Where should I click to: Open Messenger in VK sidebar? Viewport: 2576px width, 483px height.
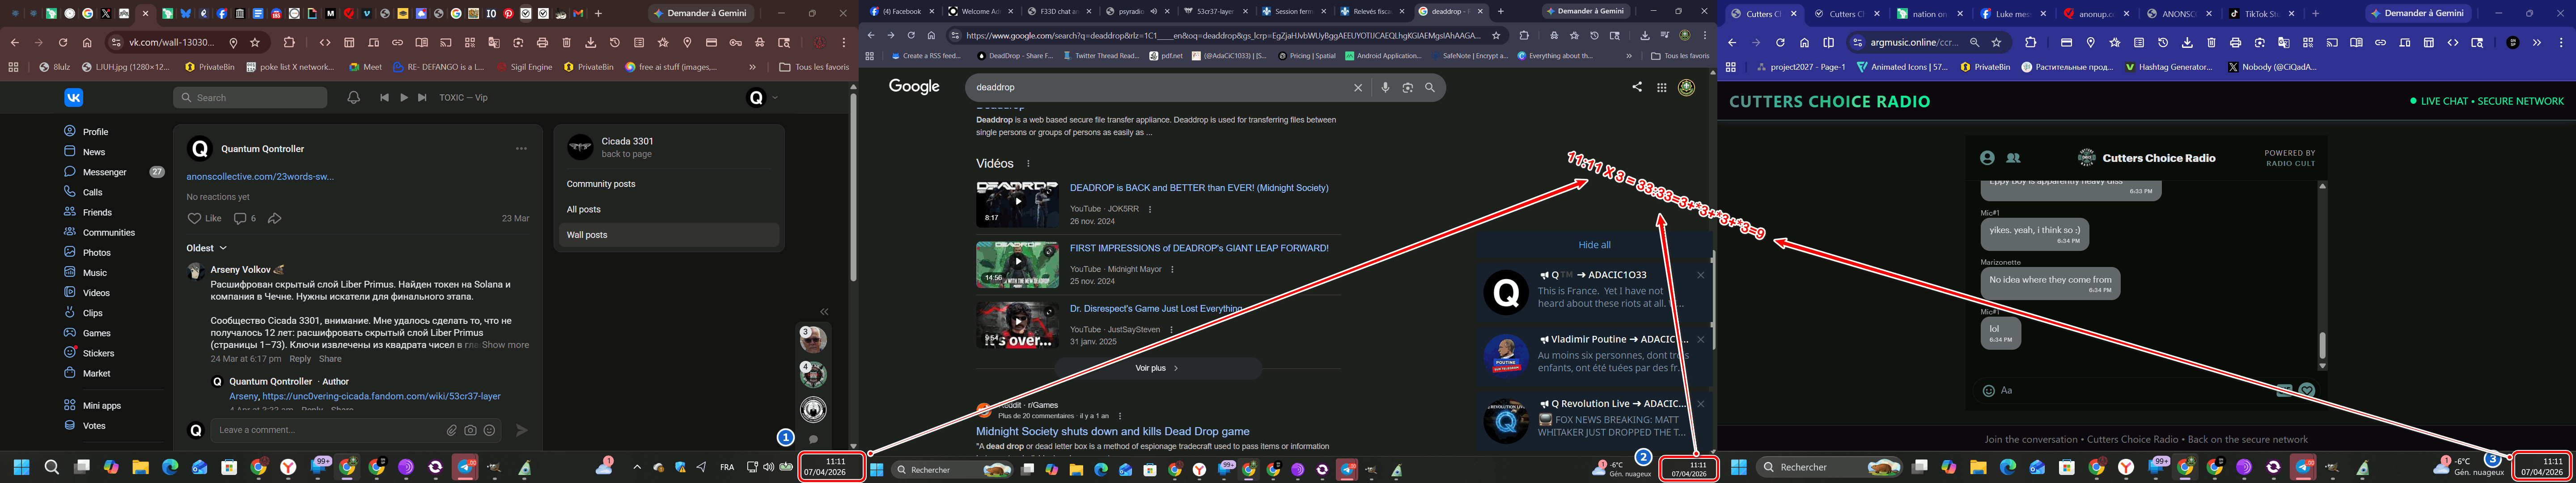coord(104,172)
